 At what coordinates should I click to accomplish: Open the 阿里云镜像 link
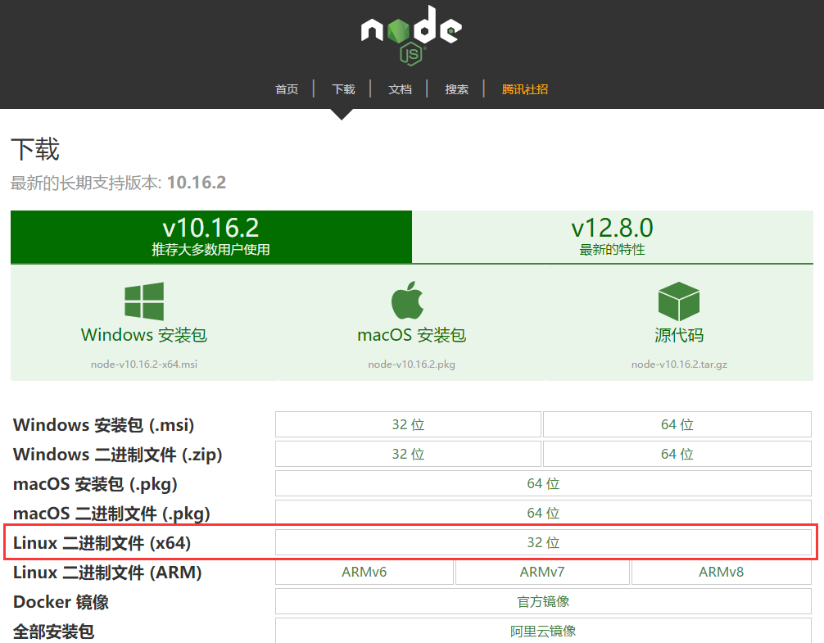(543, 631)
